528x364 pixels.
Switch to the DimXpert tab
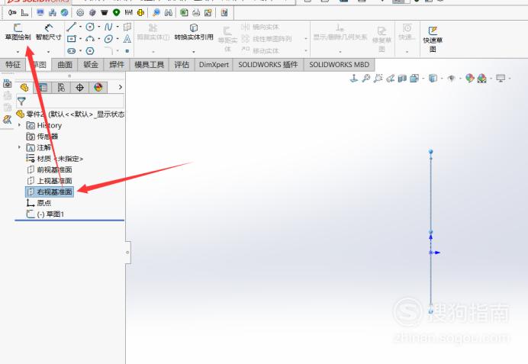(214, 65)
